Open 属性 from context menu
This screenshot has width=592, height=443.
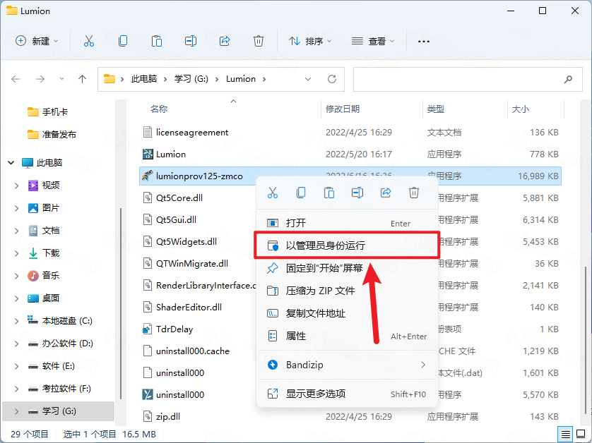click(347, 336)
